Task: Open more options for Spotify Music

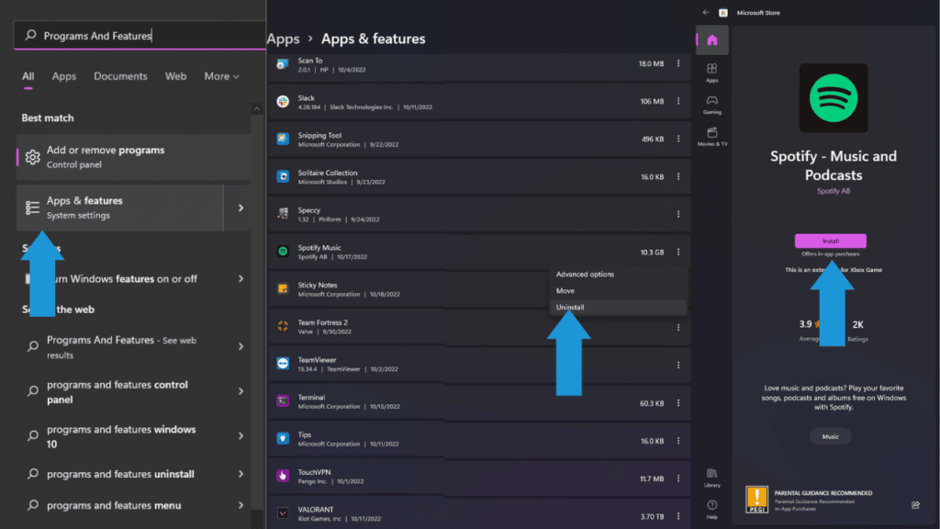Action: (678, 252)
